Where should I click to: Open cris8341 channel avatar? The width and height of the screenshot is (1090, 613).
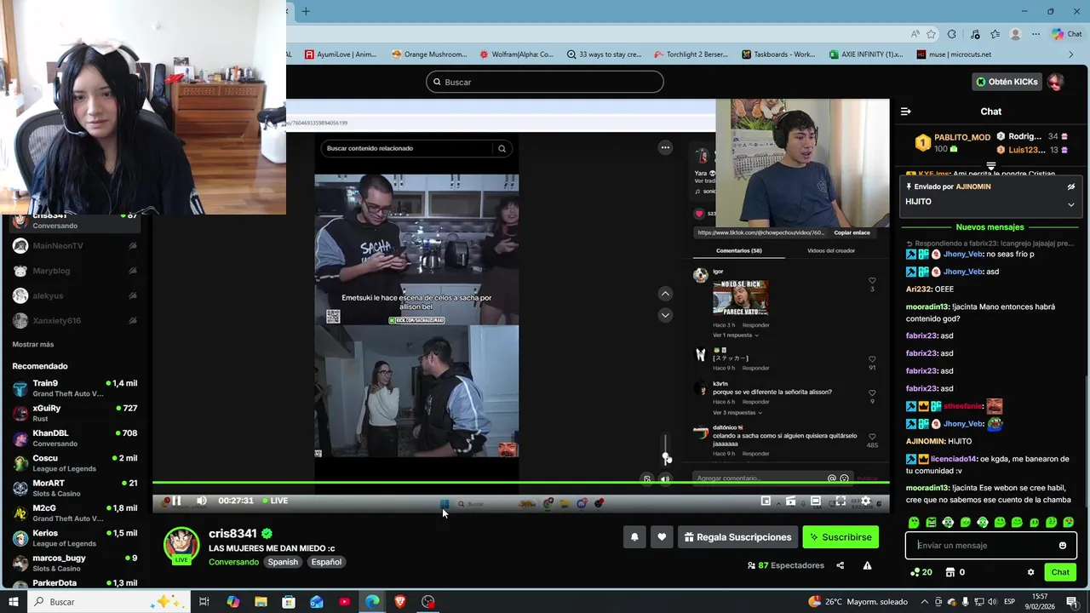click(x=181, y=546)
